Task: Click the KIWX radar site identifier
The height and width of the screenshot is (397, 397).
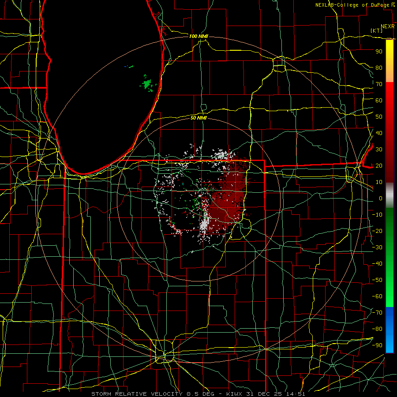Action: [235, 394]
